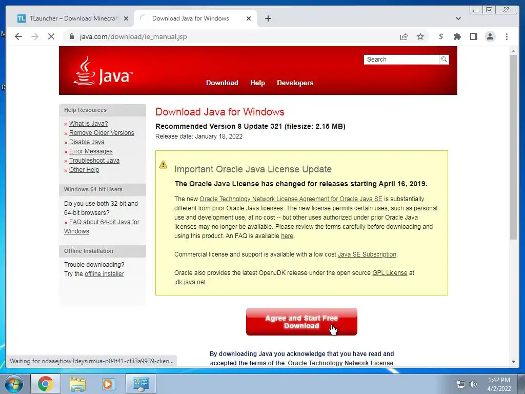This screenshot has width=525, height=394.
Task: Bookmark this page with the star
Action: point(420,36)
